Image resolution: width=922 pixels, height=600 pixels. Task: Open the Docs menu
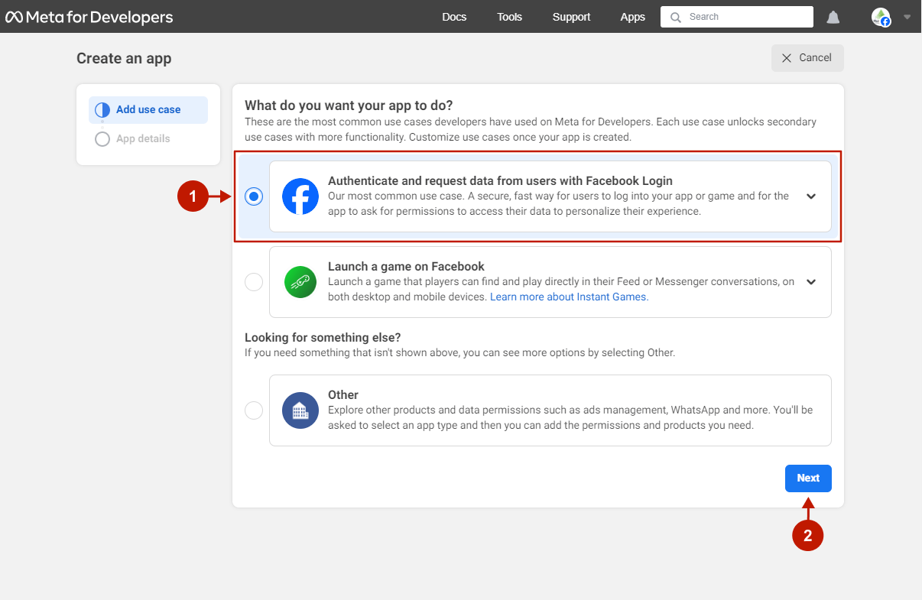(454, 17)
